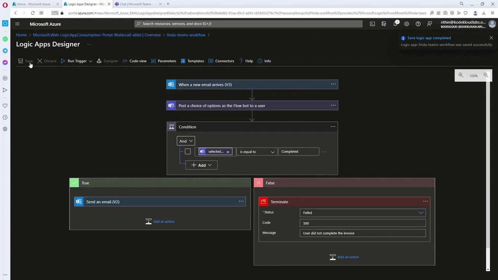Open the 'is equal to' operator dropdown
The width and height of the screenshot is (498, 280).
(x=257, y=152)
